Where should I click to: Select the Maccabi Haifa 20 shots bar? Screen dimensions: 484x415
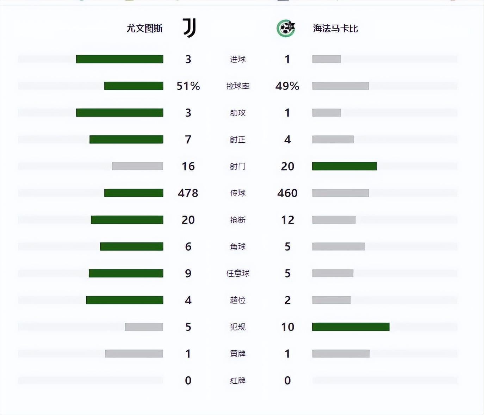tap(344, 166)
